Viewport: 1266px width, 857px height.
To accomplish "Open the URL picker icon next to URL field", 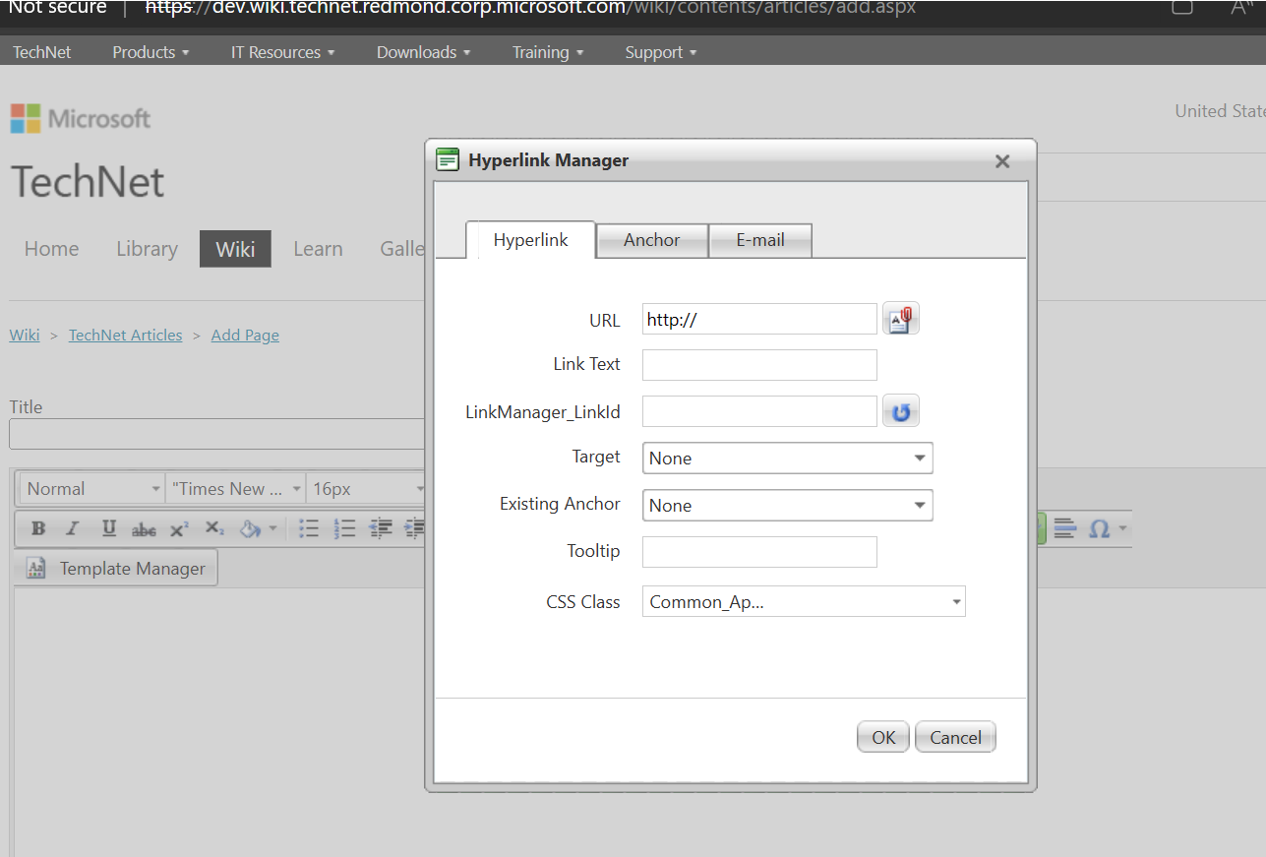I will (900, 318).
